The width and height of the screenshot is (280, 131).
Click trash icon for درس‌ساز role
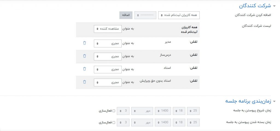pos(84,56)
